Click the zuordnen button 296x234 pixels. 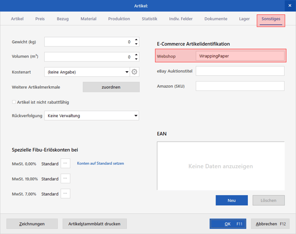click(x=111, y=87)
